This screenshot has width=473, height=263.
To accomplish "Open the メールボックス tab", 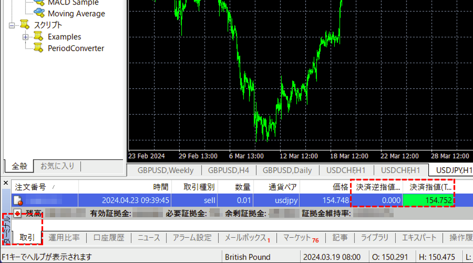I will (248, 238).
